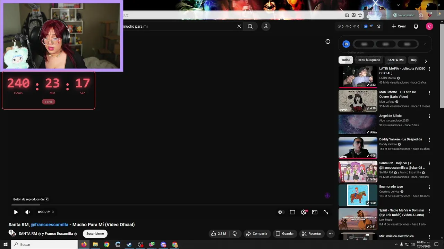Open options menu for LATIN MAFIA - Julietota
Image resolution: width=444 pixels, height=249 pixels.
(429, 69)
